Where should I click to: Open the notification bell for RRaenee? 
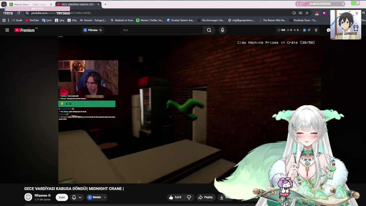pyautogui.click(x=74, y=197)
